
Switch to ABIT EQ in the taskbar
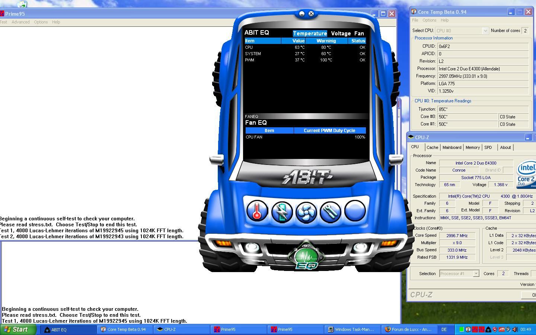[69, 329]
